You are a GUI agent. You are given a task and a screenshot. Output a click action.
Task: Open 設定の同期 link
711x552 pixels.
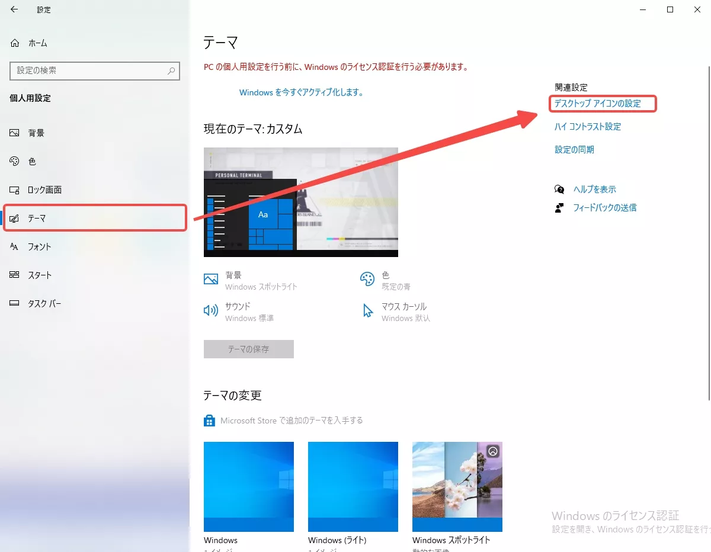[574, 150]
